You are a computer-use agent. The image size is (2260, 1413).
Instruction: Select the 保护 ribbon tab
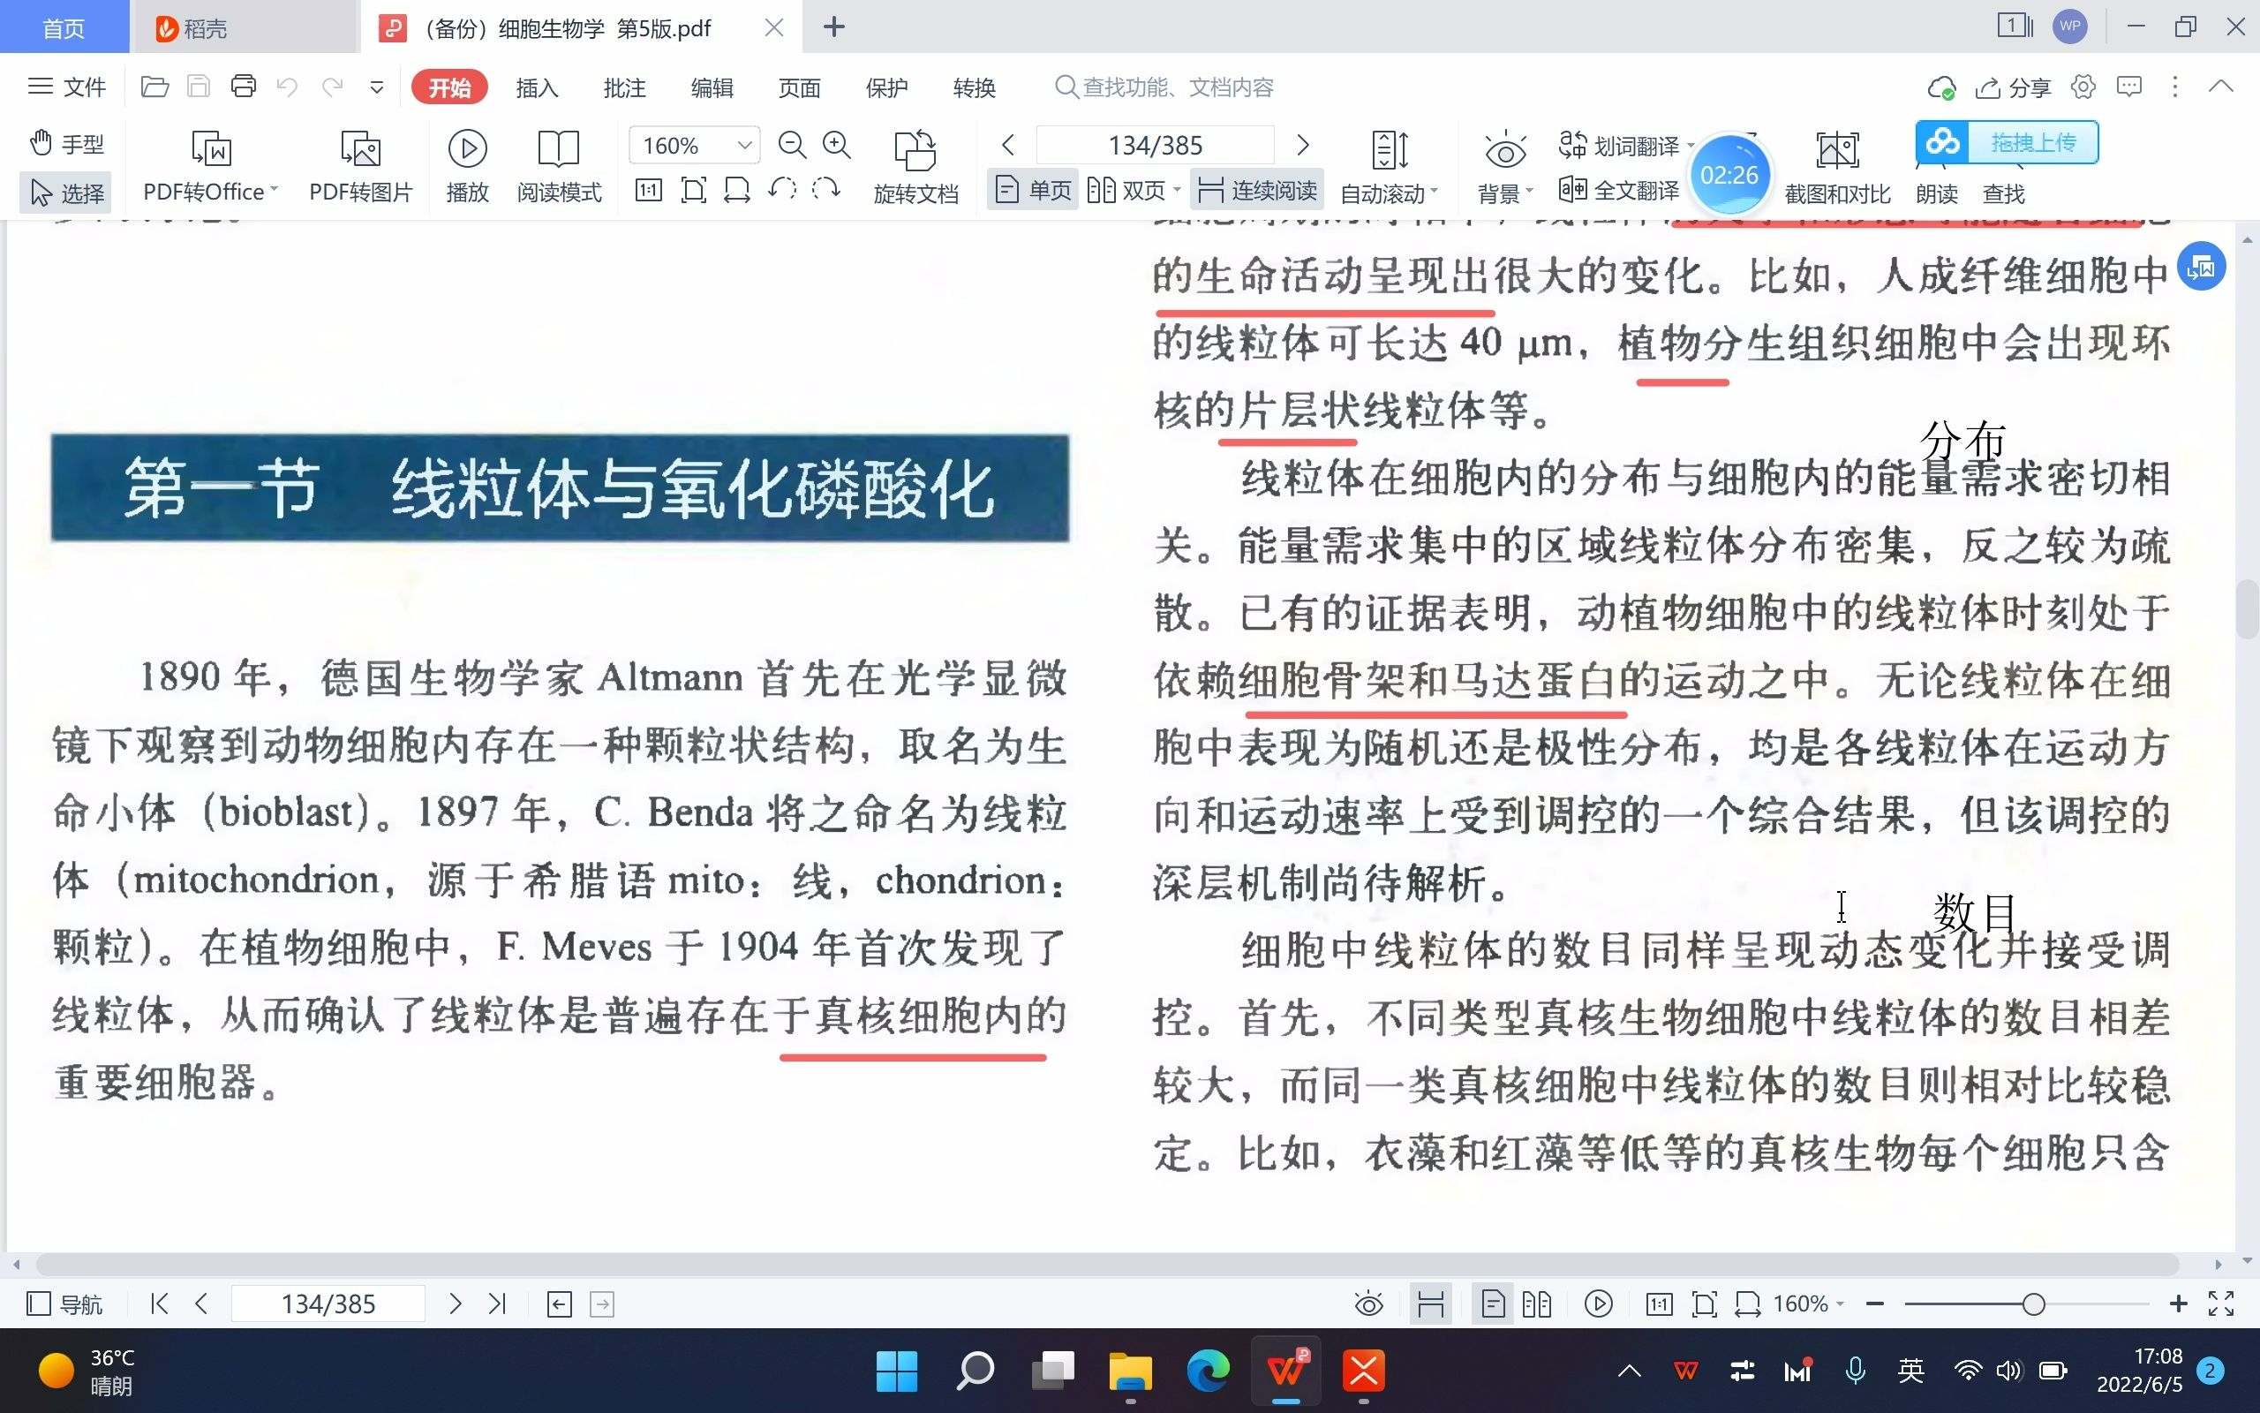coord(886,87)
